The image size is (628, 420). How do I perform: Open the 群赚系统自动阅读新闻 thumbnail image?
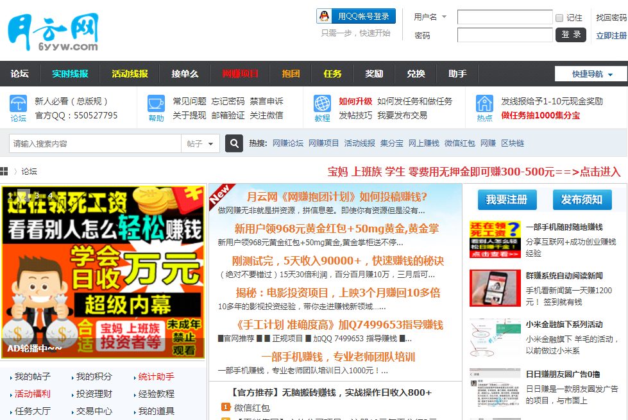click(x=495, y=288)
